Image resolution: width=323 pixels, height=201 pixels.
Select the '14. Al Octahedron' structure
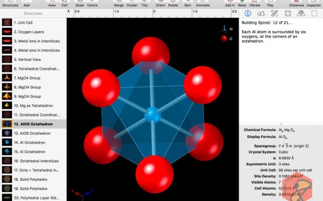point(33,142)
